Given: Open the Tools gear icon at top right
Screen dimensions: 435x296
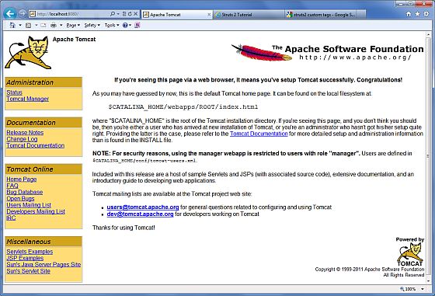Looking at the screenshot, I should click(x=426, y=14).
